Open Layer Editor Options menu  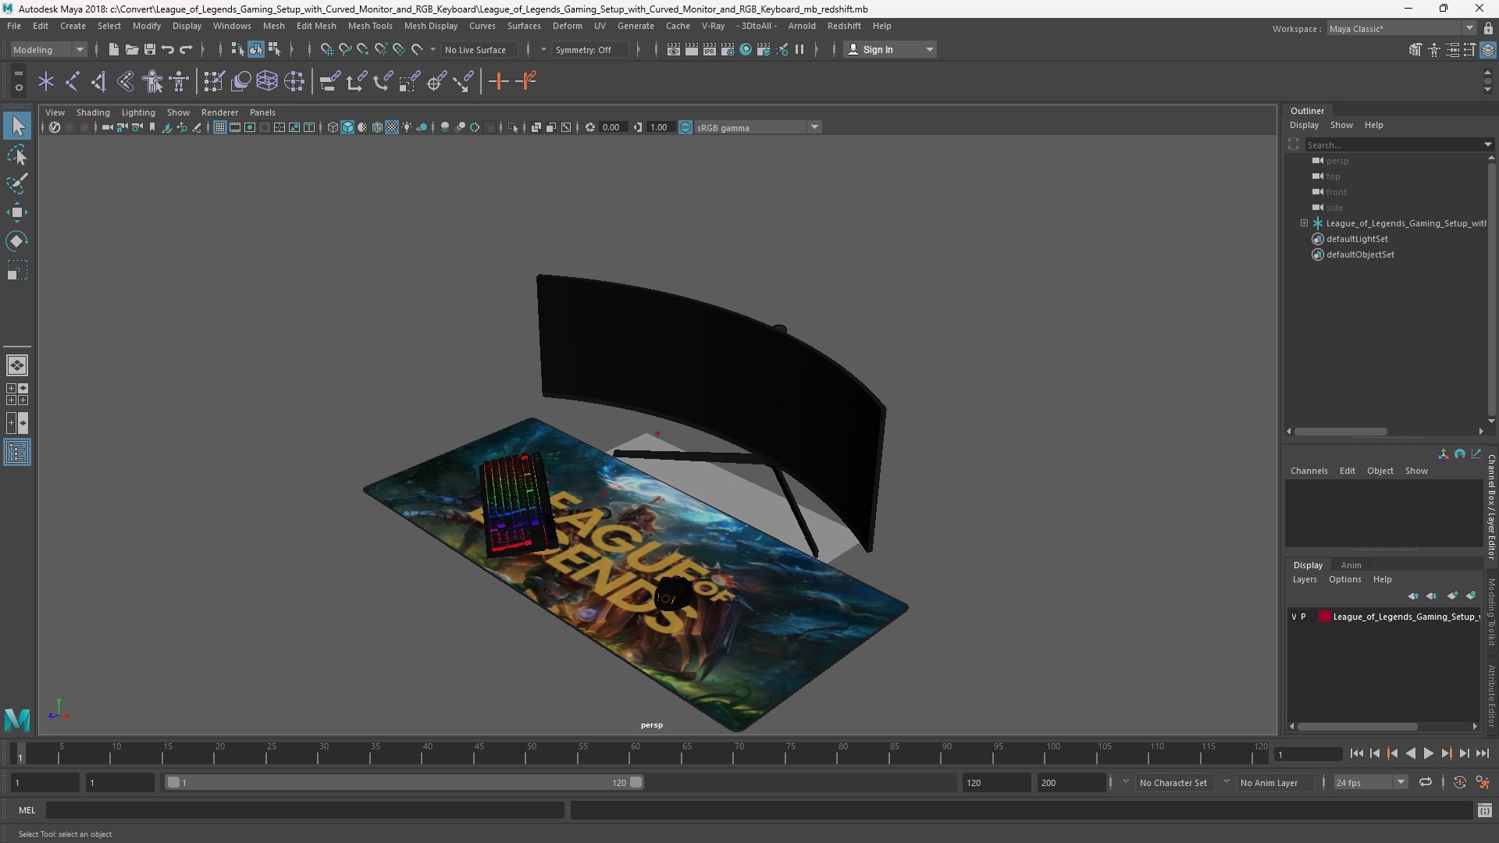1344,579
